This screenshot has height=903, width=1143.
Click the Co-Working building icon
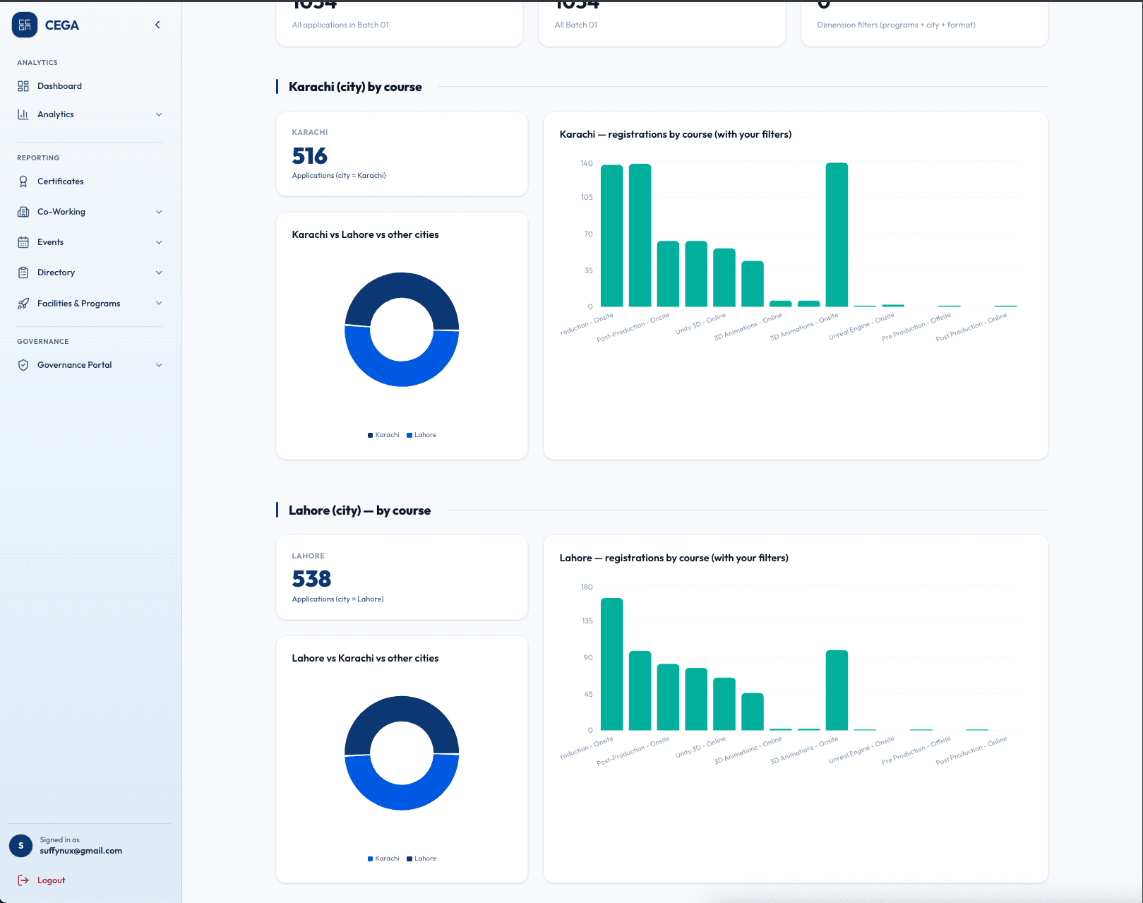pyautogui.click(x=23, y=212)
